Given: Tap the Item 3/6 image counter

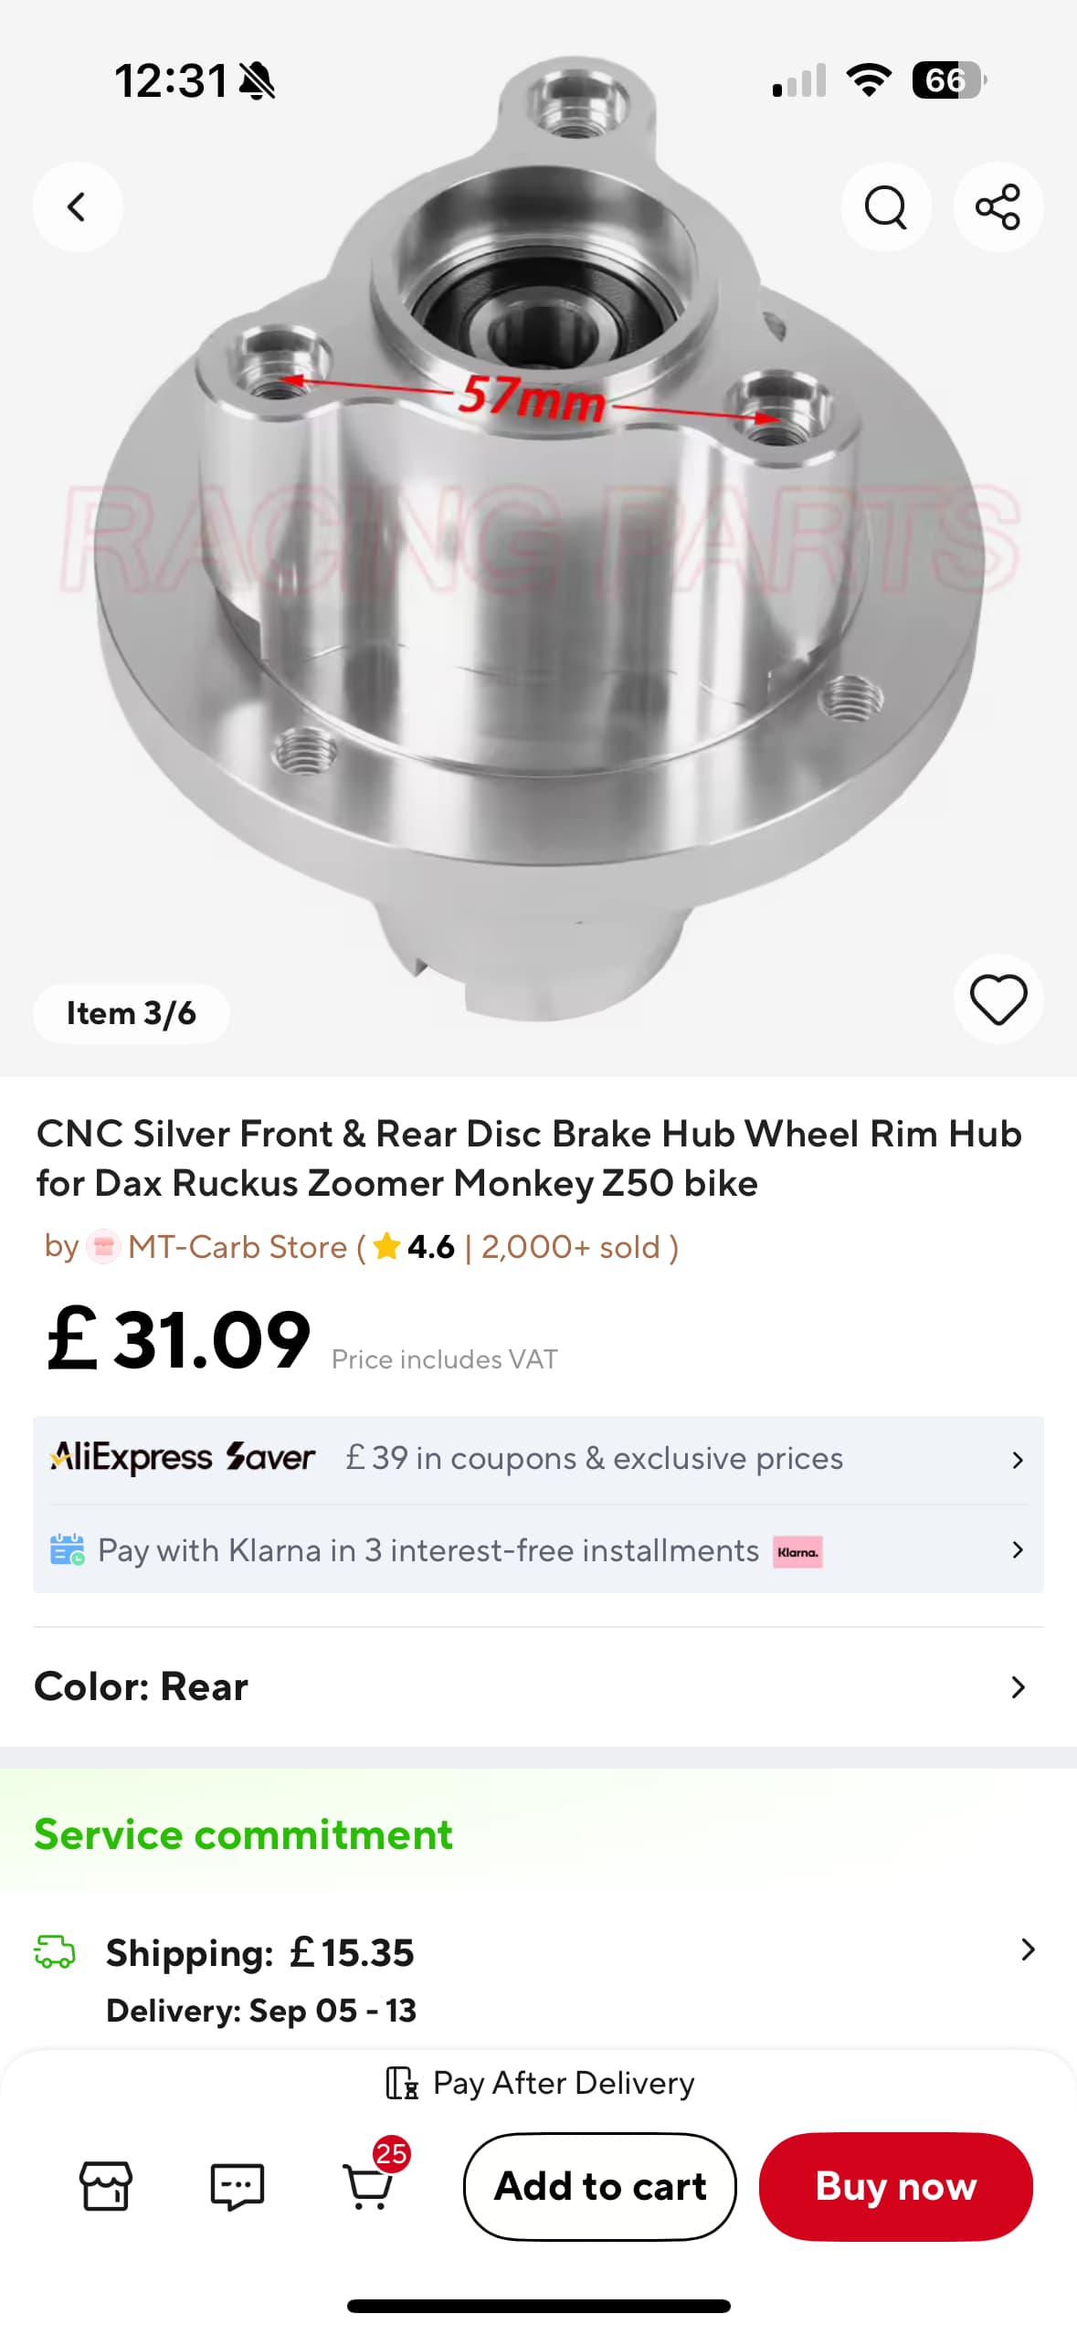Looking at the screenshot, I should click(131, 1013).
